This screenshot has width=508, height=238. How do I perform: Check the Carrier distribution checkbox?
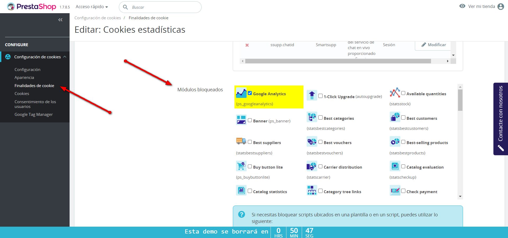click(x=320, y=166)
